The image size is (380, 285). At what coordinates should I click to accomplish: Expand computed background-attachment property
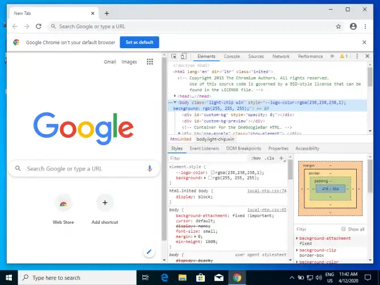tap(297, 238)
